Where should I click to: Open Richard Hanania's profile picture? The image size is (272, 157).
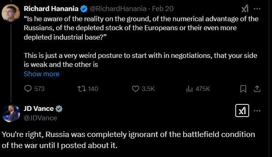point(11,13)
